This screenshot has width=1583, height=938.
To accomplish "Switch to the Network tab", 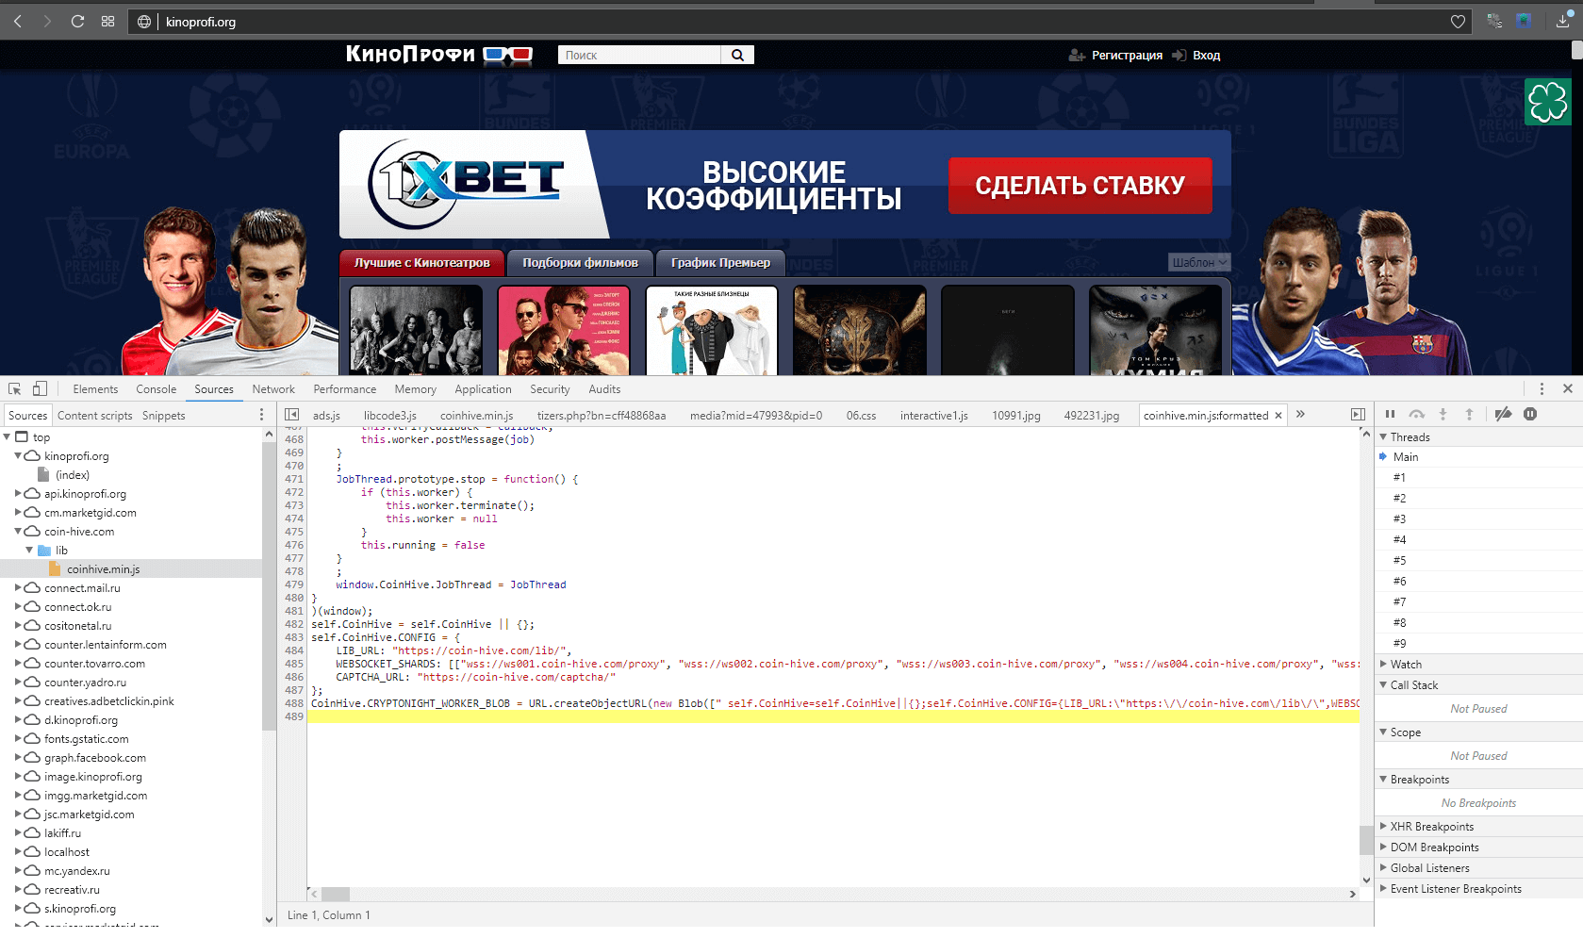I will click(x=273, y=389).
